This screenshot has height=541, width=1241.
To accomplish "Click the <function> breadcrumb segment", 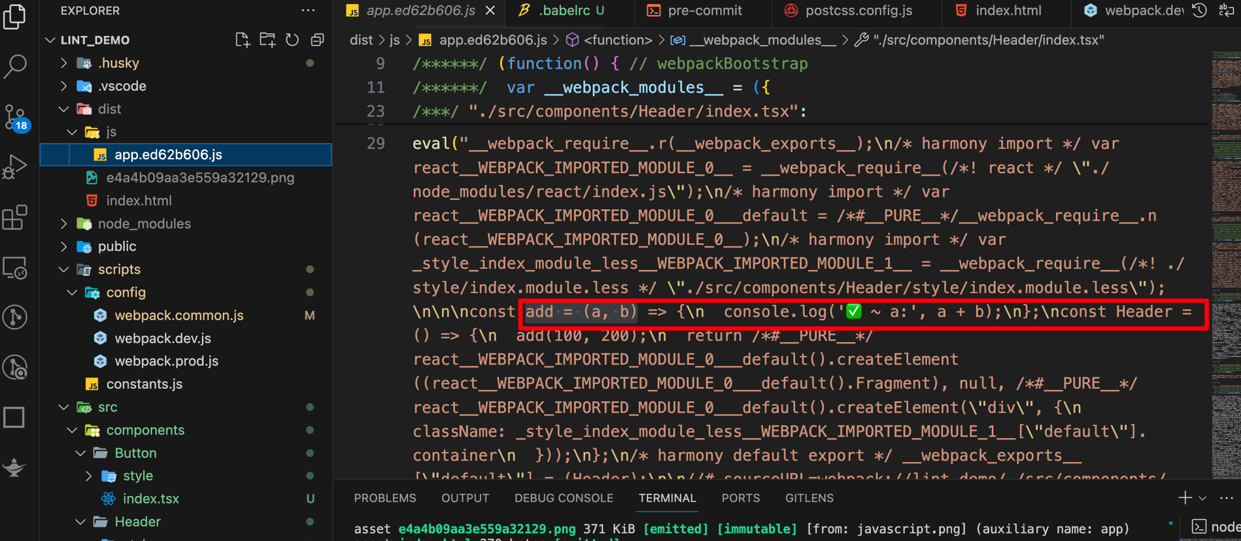I will [x=609, y=40].
